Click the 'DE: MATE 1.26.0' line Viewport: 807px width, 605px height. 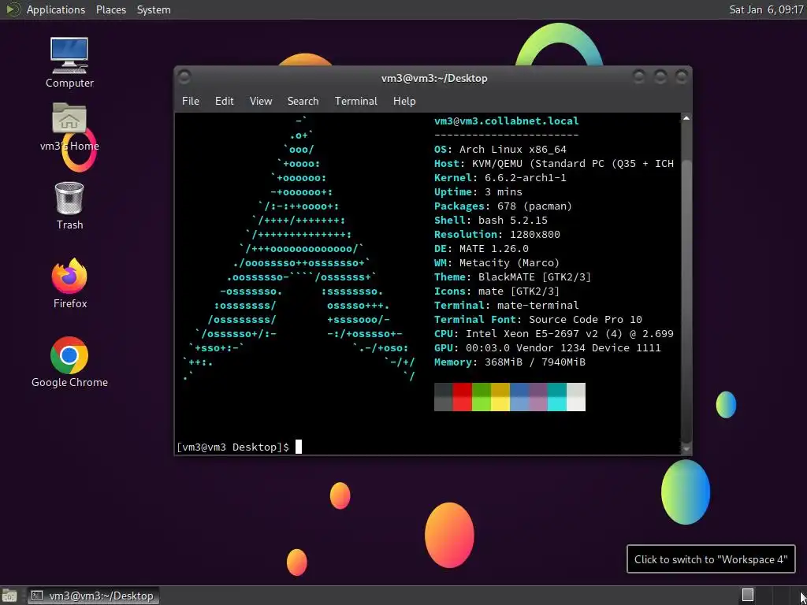(482, 248)
